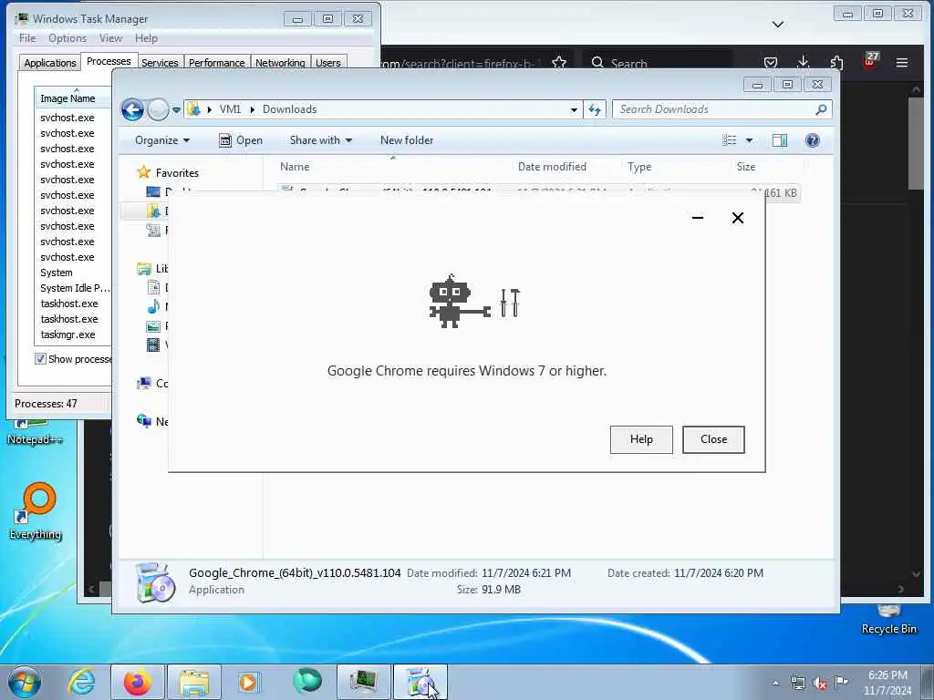
Task: Sort processes by Image Name column
Action: (73, 98)
